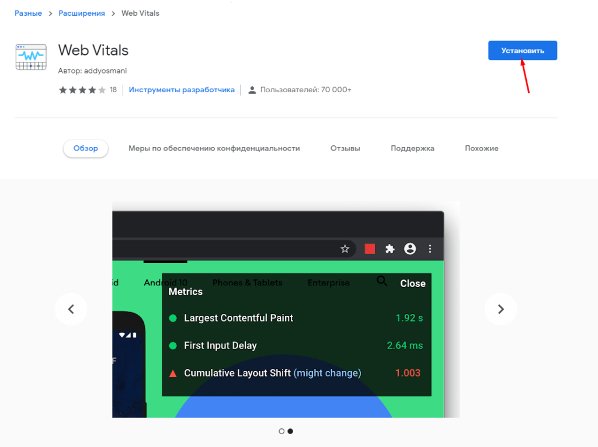The image size is (598, 447).
Task: Click the Web Vitals extension logo icon
Action: 31,57
